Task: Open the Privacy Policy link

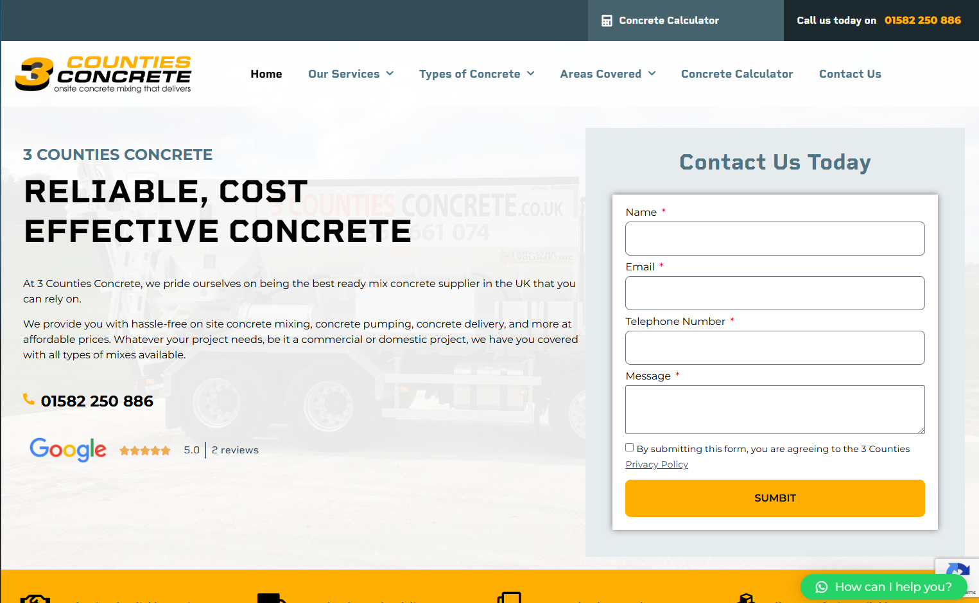Action: click(657, 464)
